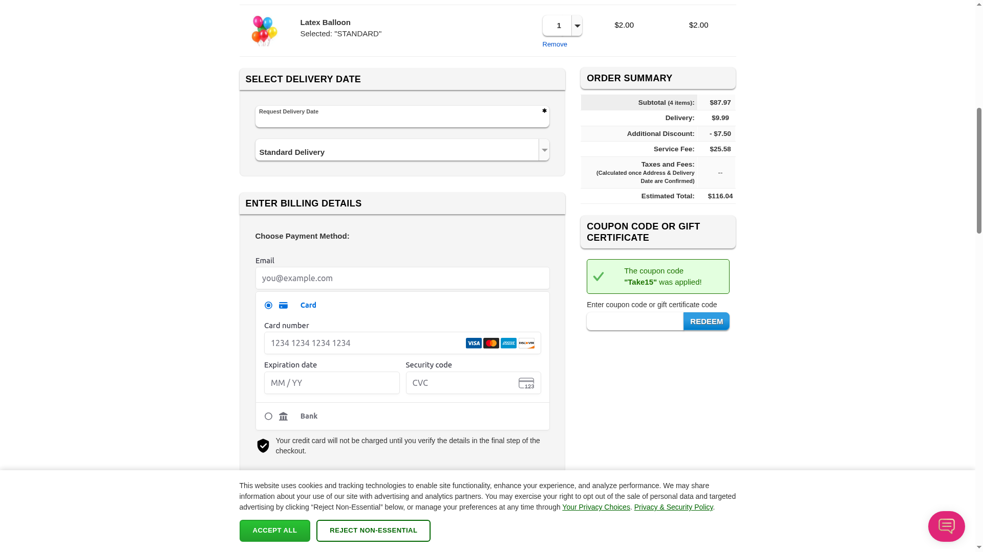Image resolution: width=983 pixels, height=552 pixels.
Task: Open the Latex Balloon quantity dropdown
Action: click(x=577, y=26)
